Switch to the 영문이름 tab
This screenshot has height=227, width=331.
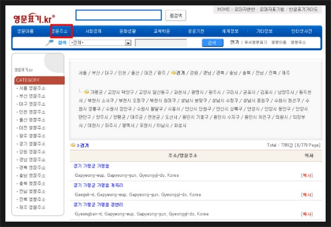(x=25, y=31)
